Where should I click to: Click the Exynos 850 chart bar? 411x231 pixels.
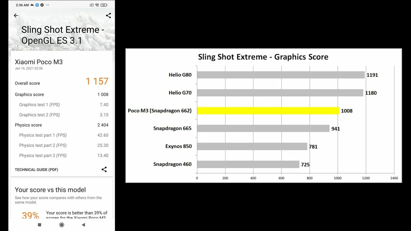point(252,146)
